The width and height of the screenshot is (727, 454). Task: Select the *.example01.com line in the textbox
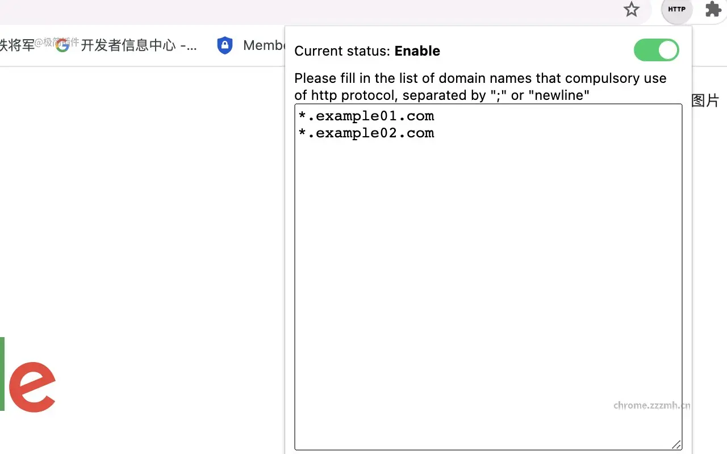[366, 116]
